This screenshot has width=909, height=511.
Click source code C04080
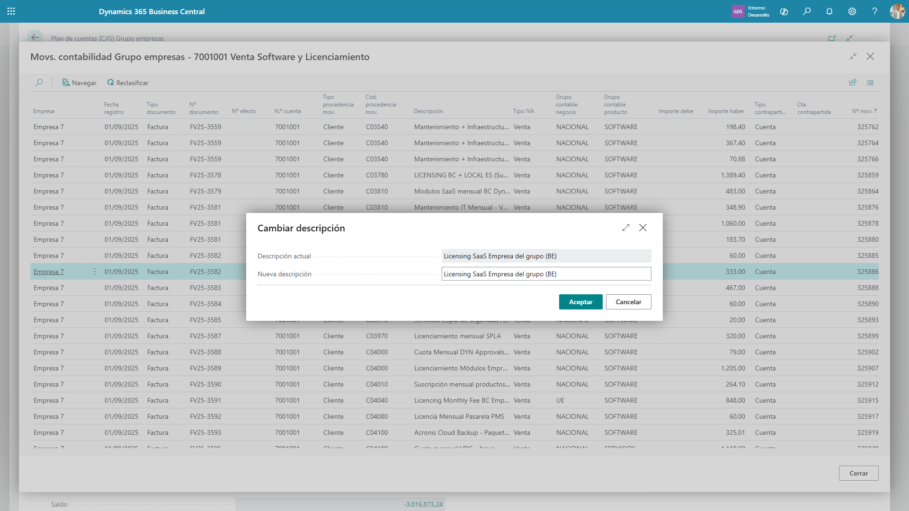pyautogui.click(x=377, y=416)
